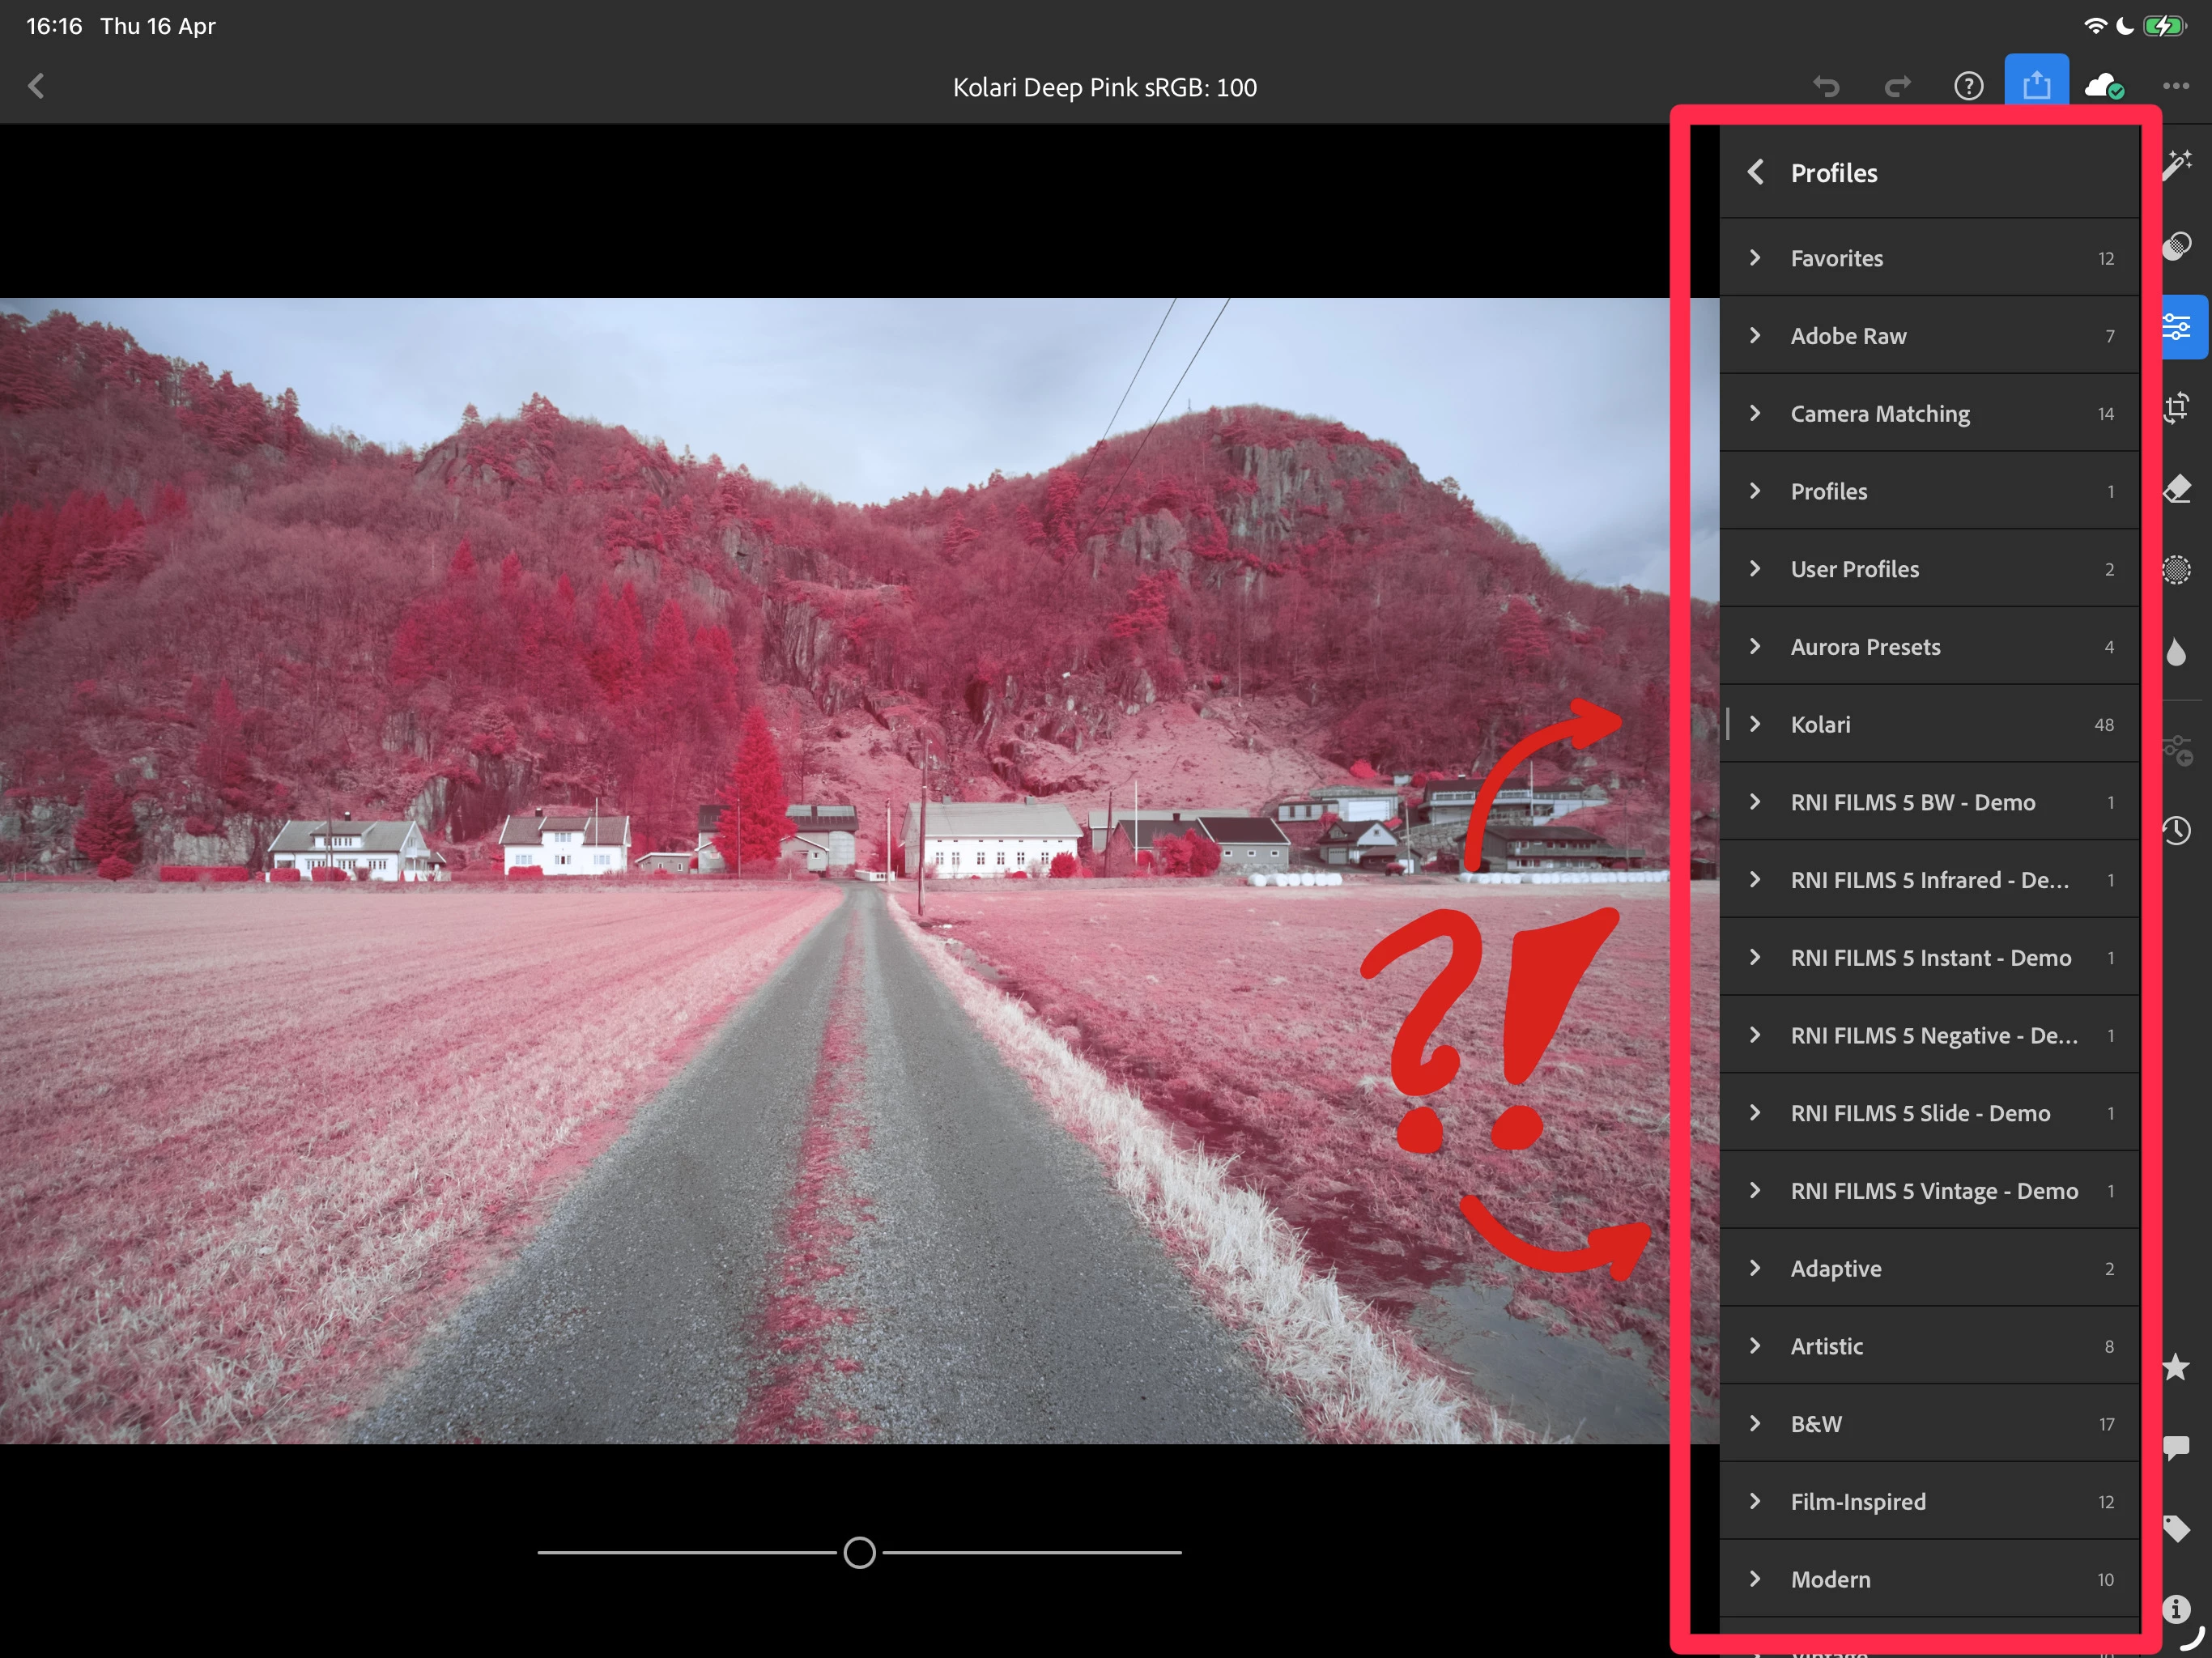Open the Share export icon
Screen dimensions: 2212x1658
point(2036,86)
